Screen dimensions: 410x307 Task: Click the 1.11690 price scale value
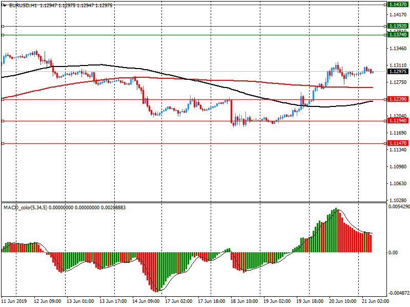point(398,133)
